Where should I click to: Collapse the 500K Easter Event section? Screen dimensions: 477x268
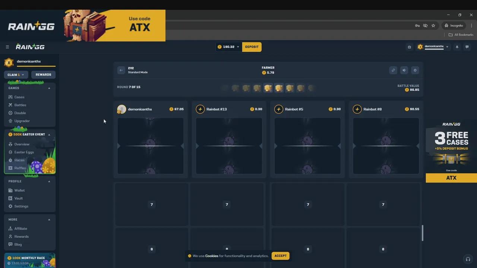[49, 134]
